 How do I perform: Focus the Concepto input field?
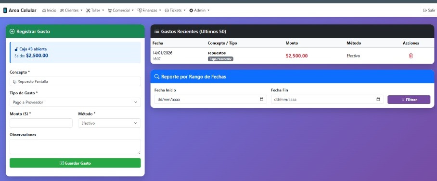tap(75, 81)
